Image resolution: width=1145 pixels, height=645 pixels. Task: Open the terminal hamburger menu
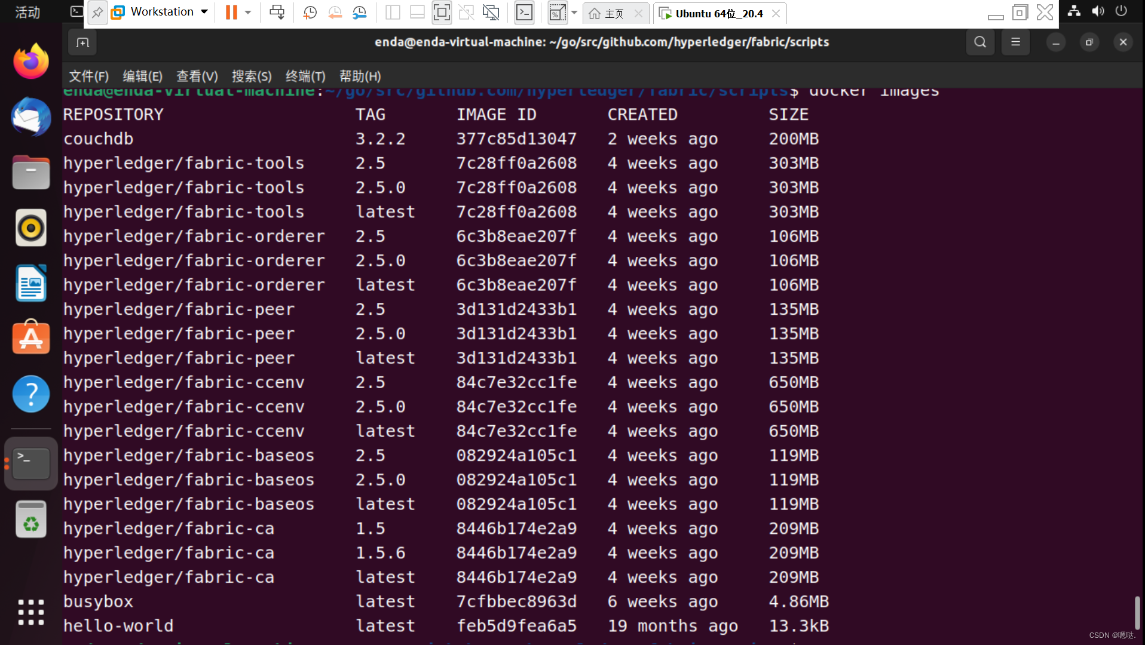pos(1015,42)
